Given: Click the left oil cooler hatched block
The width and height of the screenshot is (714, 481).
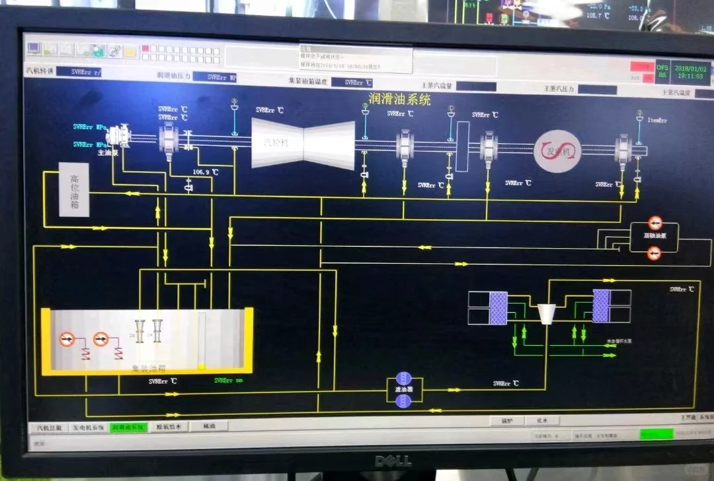Looking at the screenshot, I should click(498, 307).
